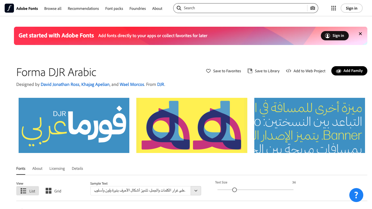Click the Sample Text input field
This screenshot has height=209, width=372.
(140, 191)
